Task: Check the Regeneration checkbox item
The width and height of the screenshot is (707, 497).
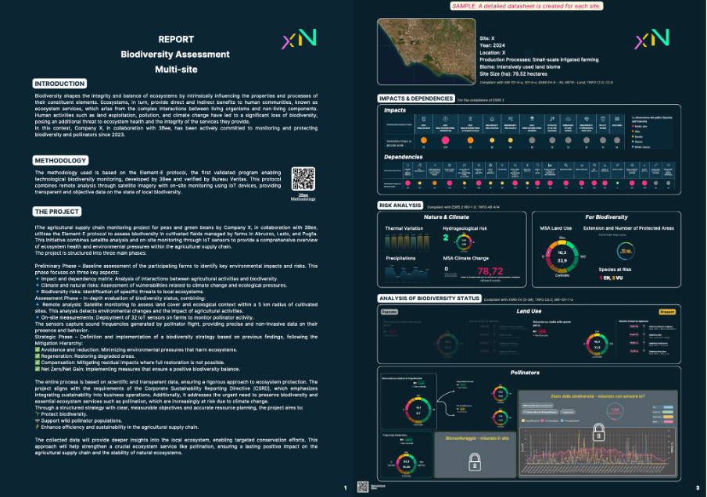Action: point(37,356)
